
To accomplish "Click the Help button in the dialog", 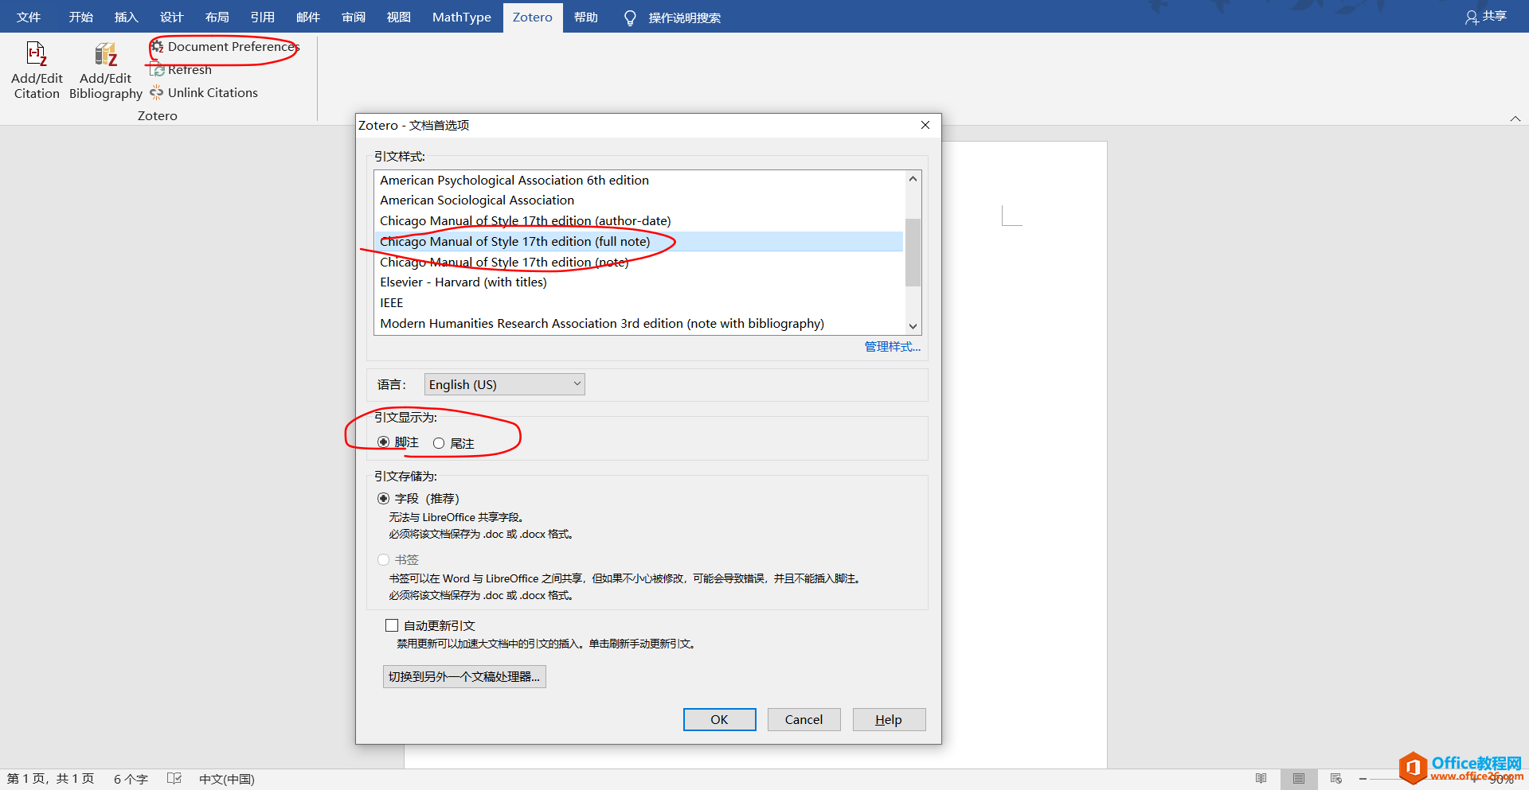I will (x=889, y=719).
